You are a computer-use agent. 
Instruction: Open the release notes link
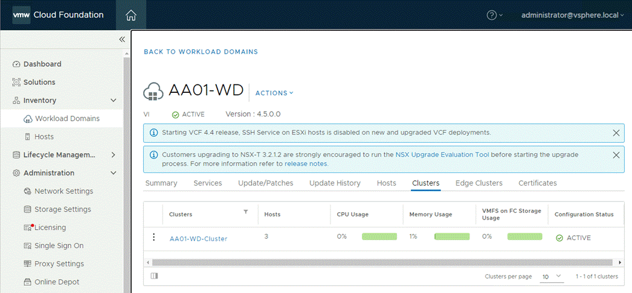306,164
